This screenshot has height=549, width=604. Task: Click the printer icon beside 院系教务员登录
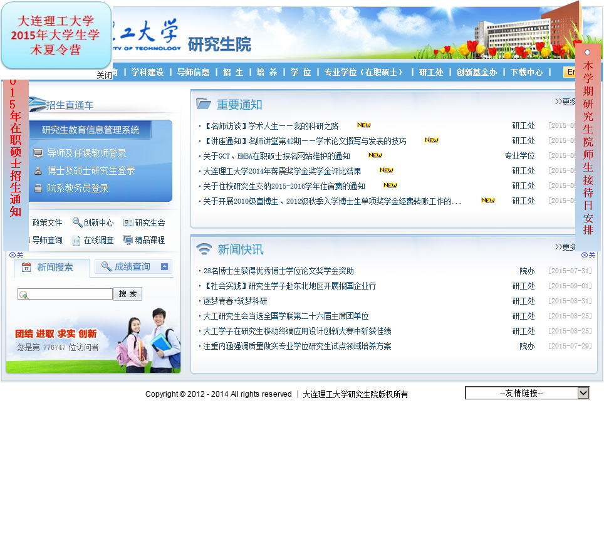[x=38, y=188]
